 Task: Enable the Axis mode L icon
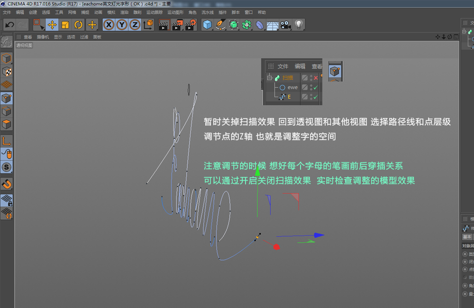tap(6, 141)
